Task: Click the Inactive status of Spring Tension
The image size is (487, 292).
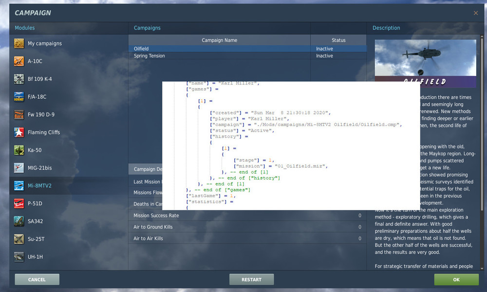Action: [324, 56]
